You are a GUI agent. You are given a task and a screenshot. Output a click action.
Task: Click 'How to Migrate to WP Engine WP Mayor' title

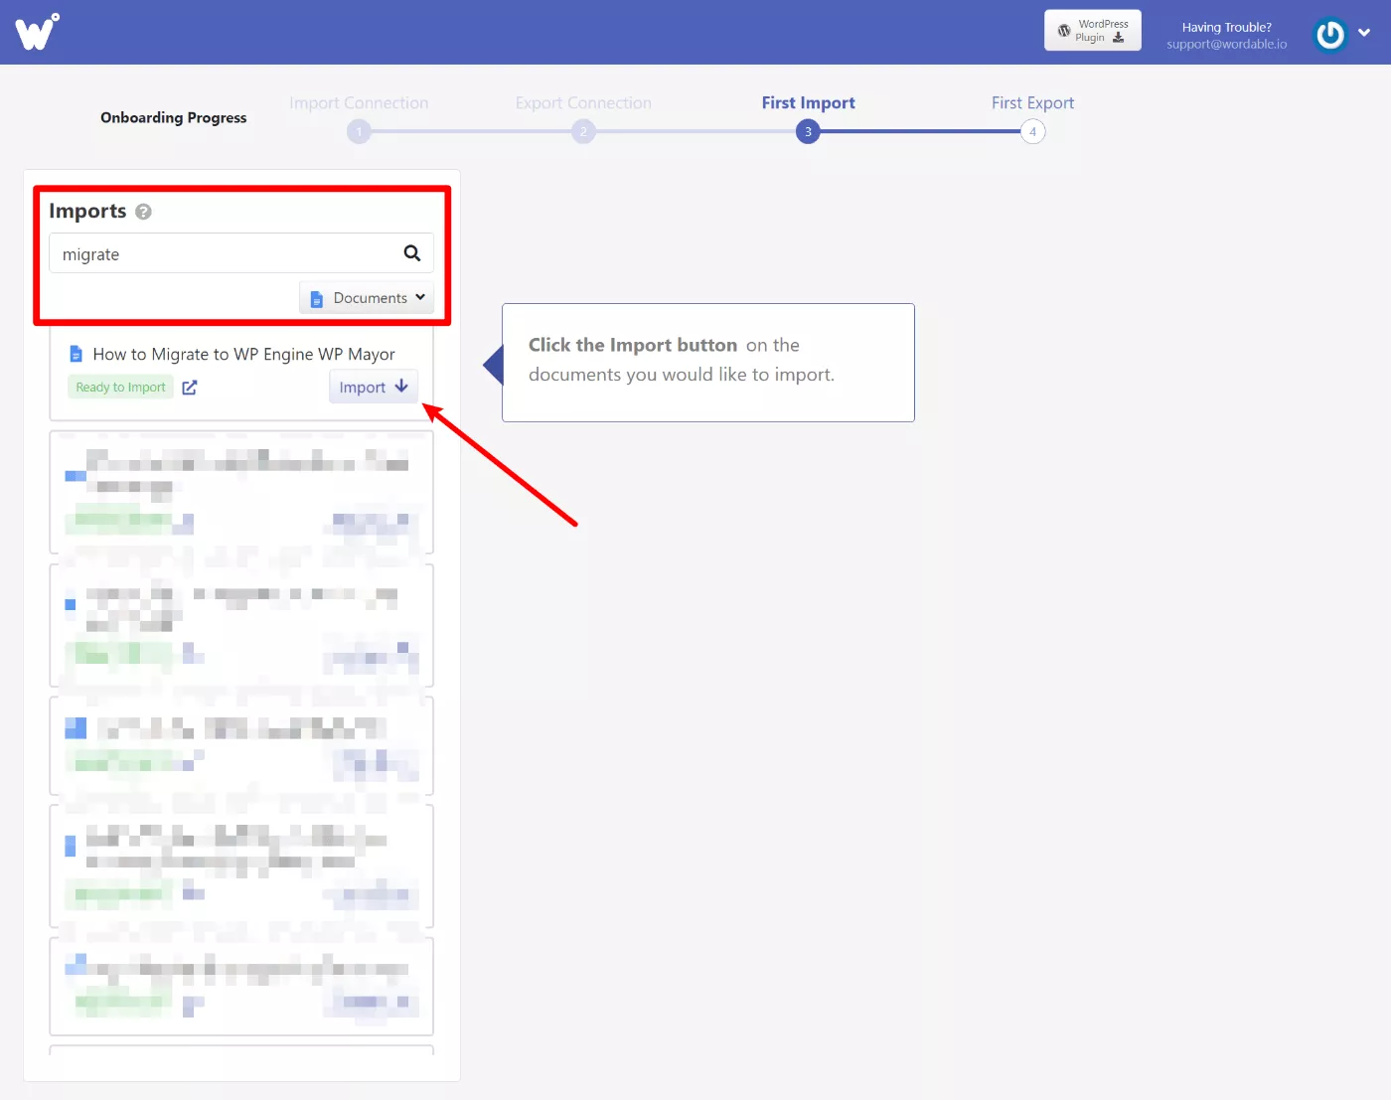coord(243,355)
